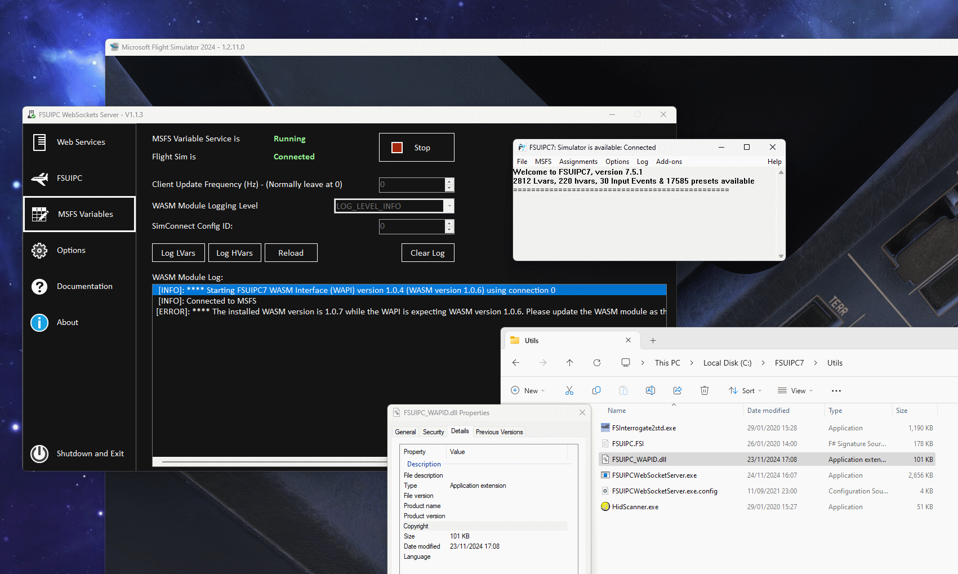The image size is (958, 574).
Task: Click Cut scissors icon in Explorer
Action: [x=569, y=391]
